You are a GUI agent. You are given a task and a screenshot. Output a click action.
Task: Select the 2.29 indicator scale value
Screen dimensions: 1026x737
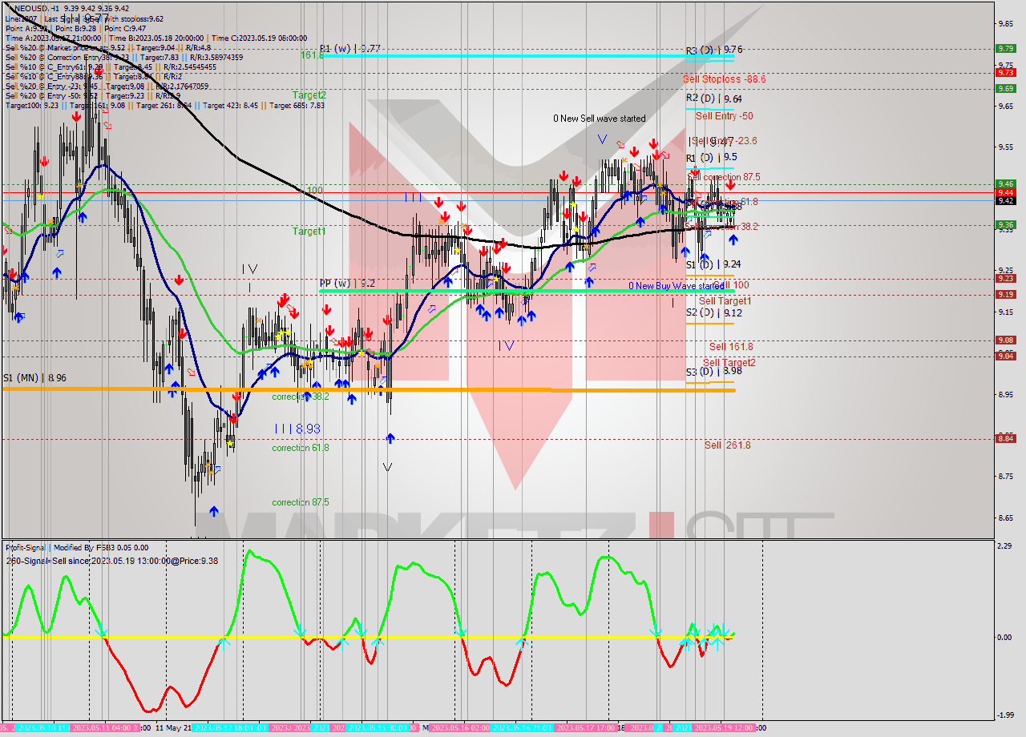[1005, 546]
